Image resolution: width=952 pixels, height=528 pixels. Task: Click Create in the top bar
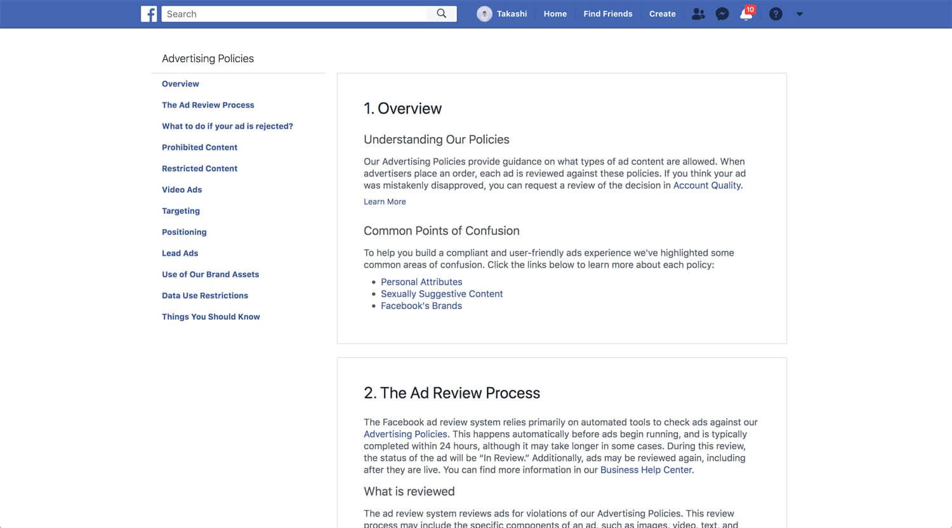coord(663,14)
